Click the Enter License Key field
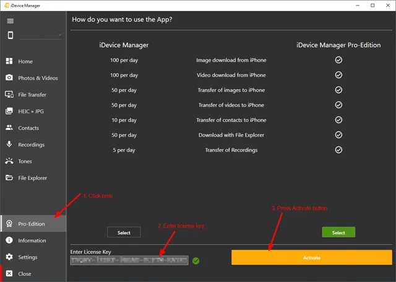 (x=129, y=260)
